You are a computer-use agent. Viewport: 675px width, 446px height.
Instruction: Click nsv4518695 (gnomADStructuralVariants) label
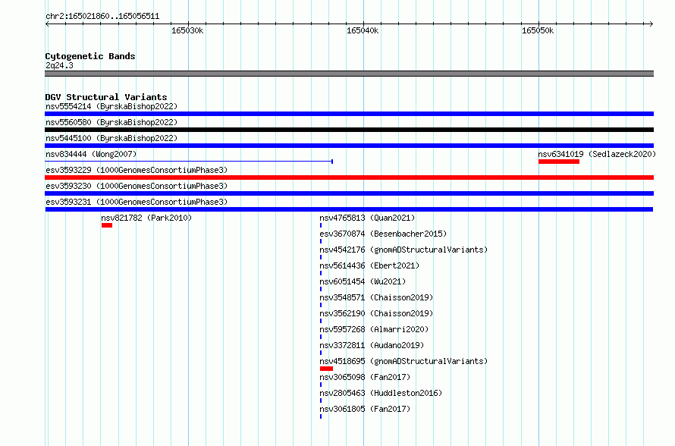[x=403, y=361]
